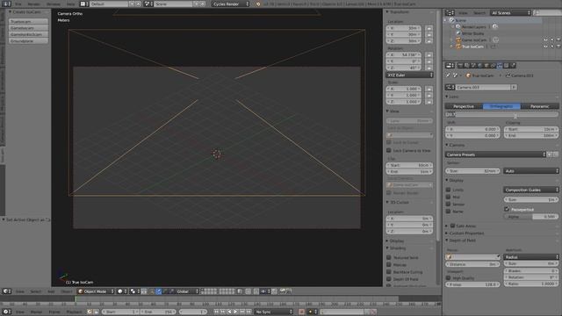The height and width of the screenshot is (316, 562).
Task: Toggle the Name display checkbox
Action: pos(448,212)
